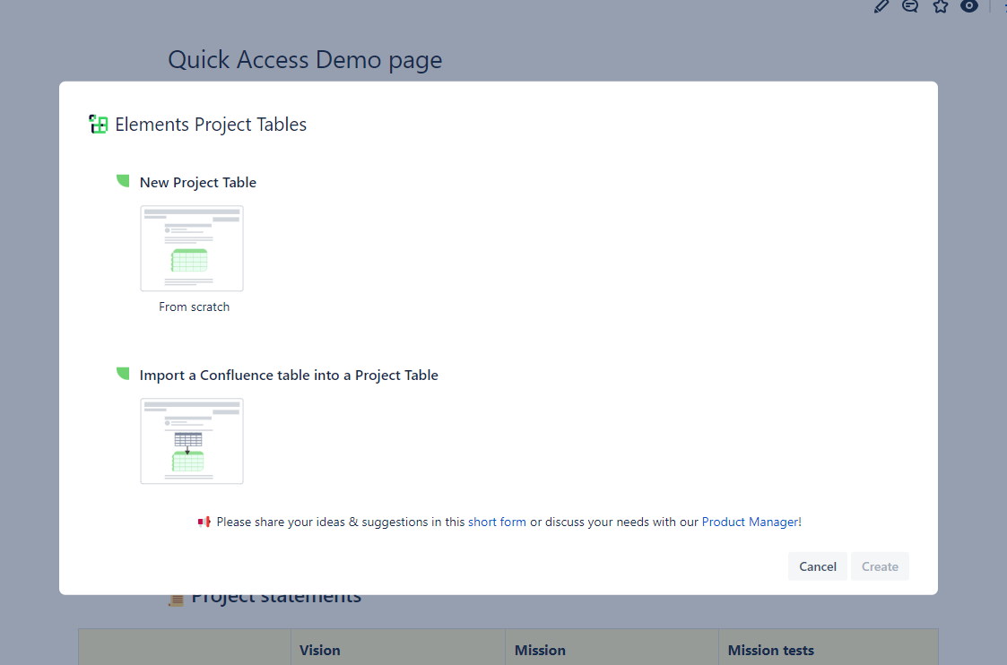Click the New Project Table heading
This screenshot has height=665, width=1007.
(198, 182)
